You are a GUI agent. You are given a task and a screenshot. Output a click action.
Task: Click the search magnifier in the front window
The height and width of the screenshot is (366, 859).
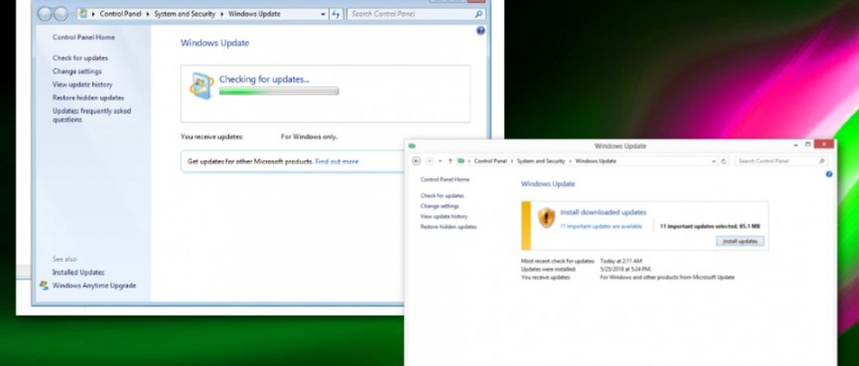(821, 161)
